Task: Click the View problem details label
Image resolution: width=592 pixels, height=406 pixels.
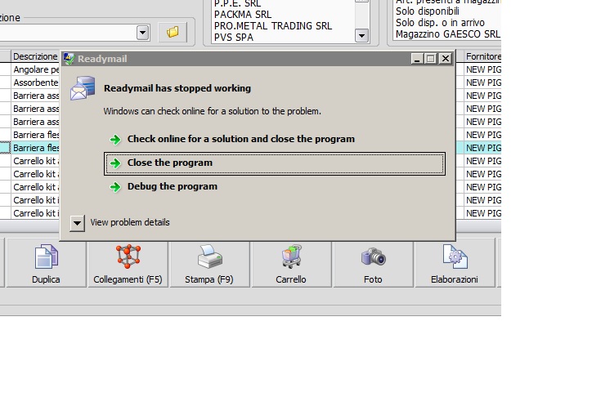Action: click(x=130, y=222)
